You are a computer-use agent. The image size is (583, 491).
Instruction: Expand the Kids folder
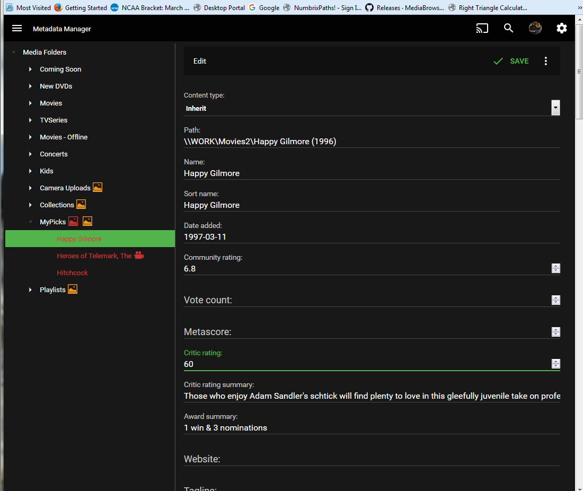(x=30, y=171)
